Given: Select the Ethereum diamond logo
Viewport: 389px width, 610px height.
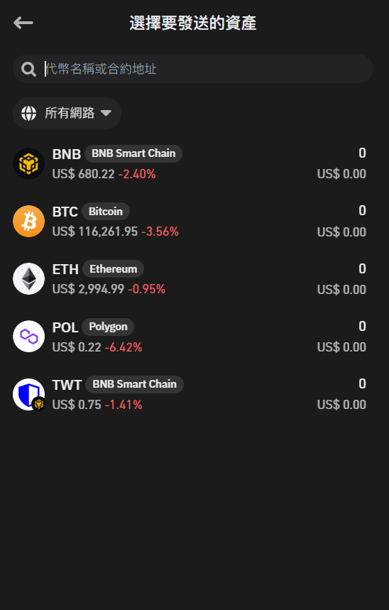Looking at the screenshot, I should 29,278.
